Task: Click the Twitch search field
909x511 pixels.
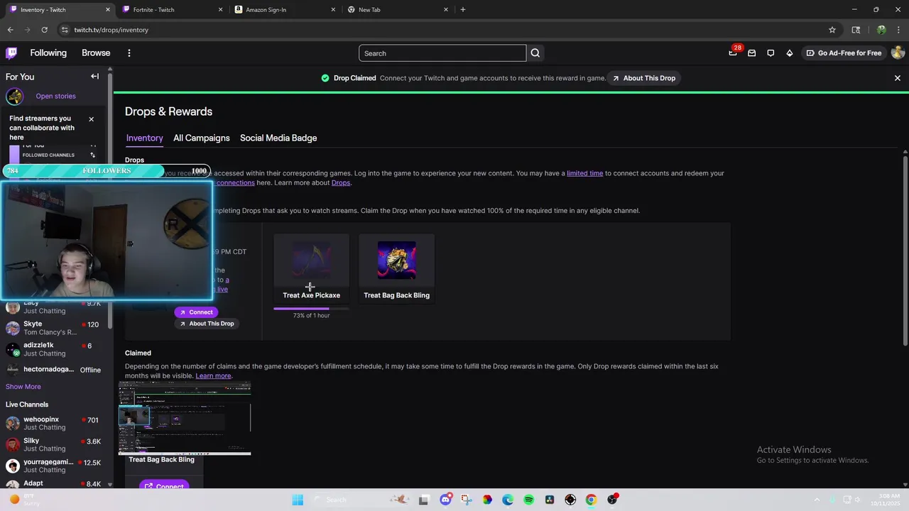Action: coord(442,53)
